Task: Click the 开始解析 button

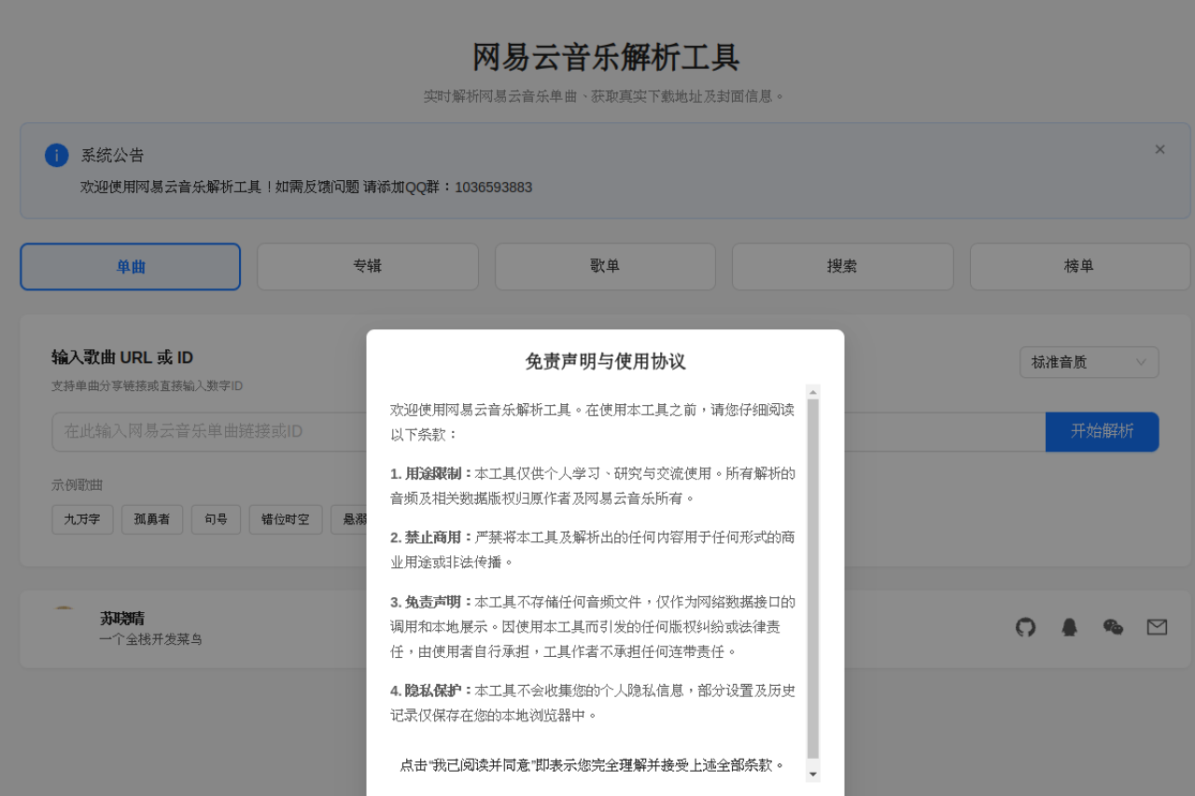Action: pyautogui.click(x=1103, y=431)
